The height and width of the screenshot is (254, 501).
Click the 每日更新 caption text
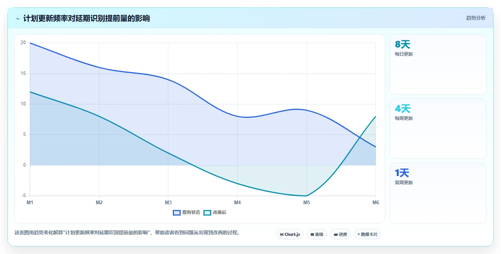pos(404,54)
